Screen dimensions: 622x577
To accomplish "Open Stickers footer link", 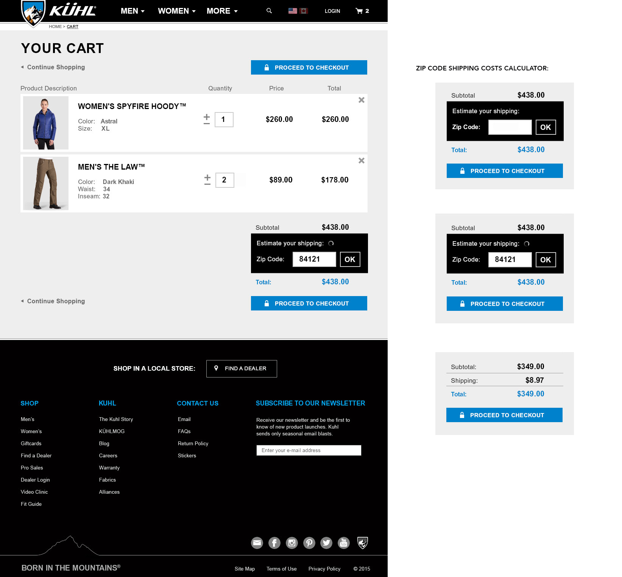I will point(187,455).
